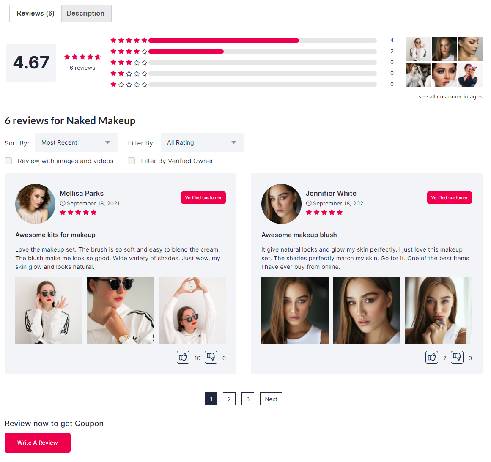Click thumbs up on Jennifier White's review
This screenshot has width=491, height=462.
[x=431, y=357]
